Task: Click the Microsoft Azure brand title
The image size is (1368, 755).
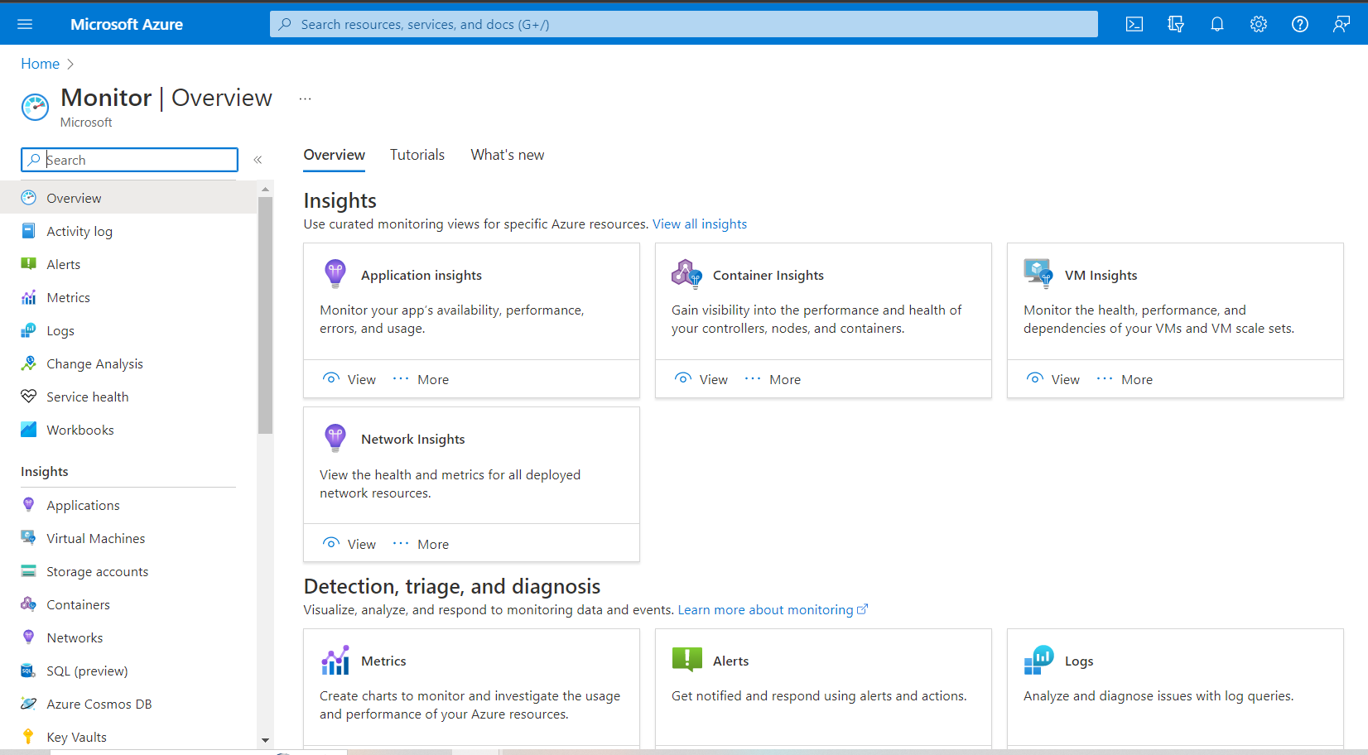Action: click(x=127, y=24)
